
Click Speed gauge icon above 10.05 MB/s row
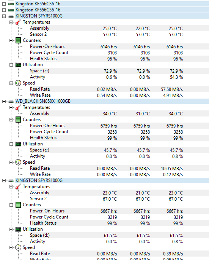click(x=18, y=162)
